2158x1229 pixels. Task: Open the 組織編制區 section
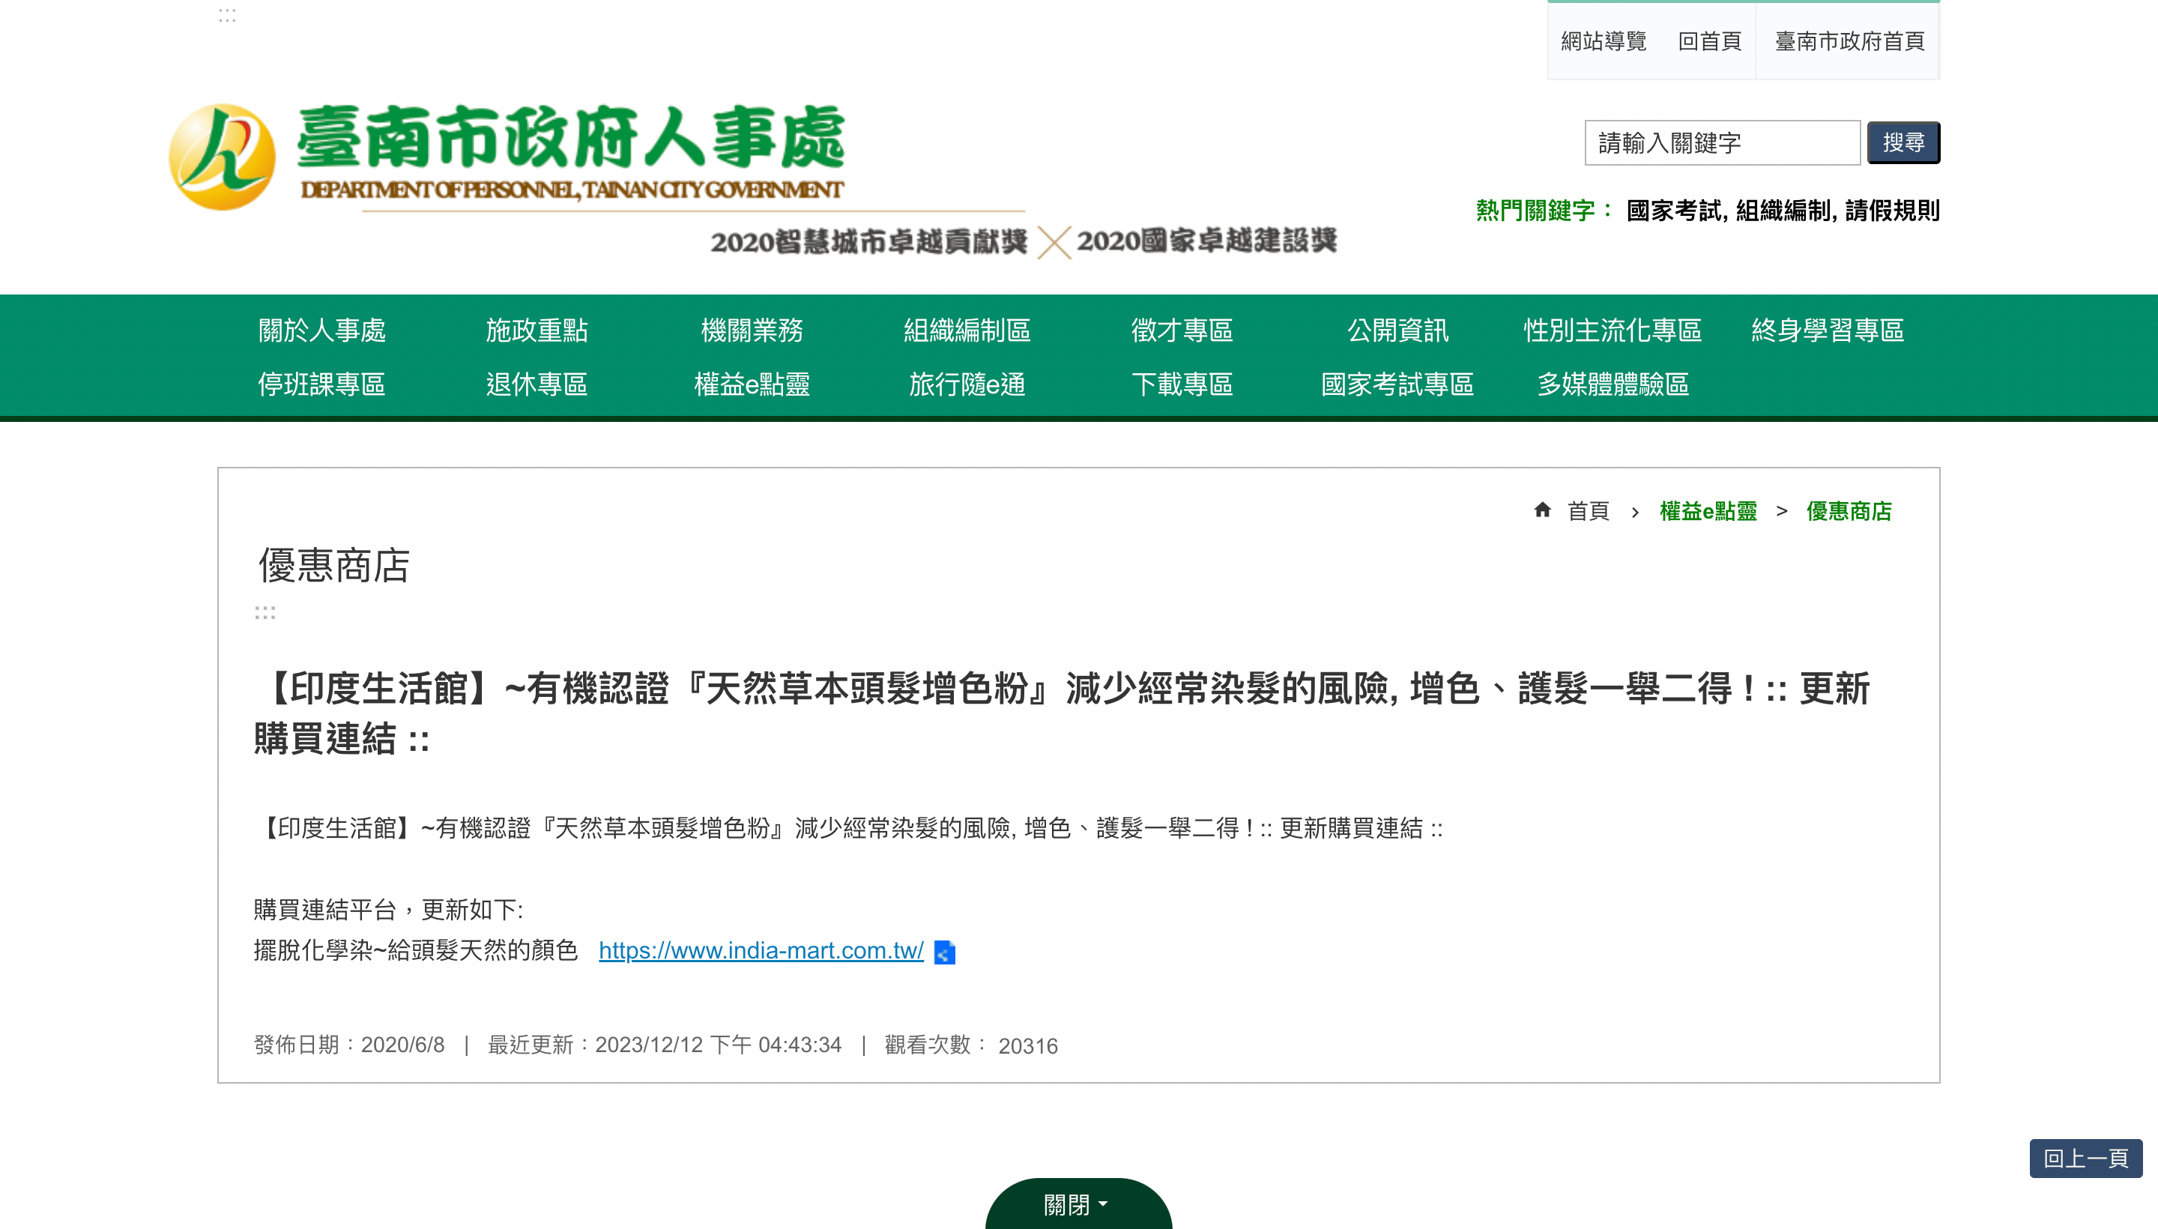967,331
